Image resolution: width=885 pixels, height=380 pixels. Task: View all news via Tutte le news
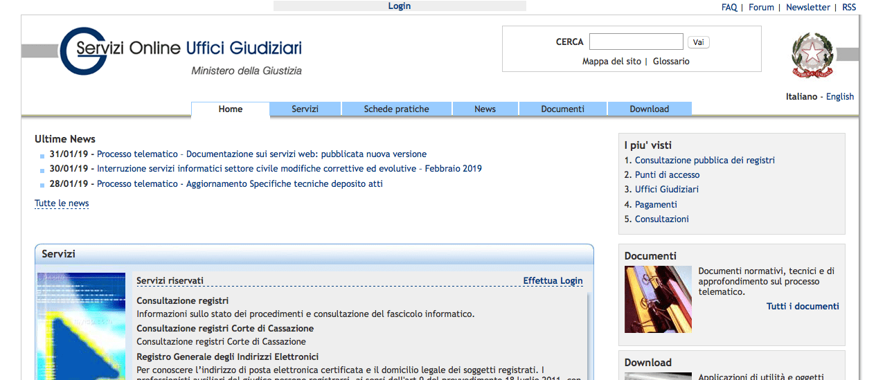[62, 203]
